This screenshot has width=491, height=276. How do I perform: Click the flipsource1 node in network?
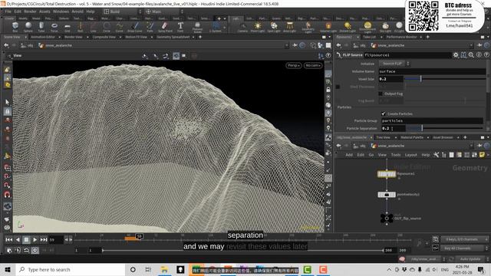(x=387, y=174)
